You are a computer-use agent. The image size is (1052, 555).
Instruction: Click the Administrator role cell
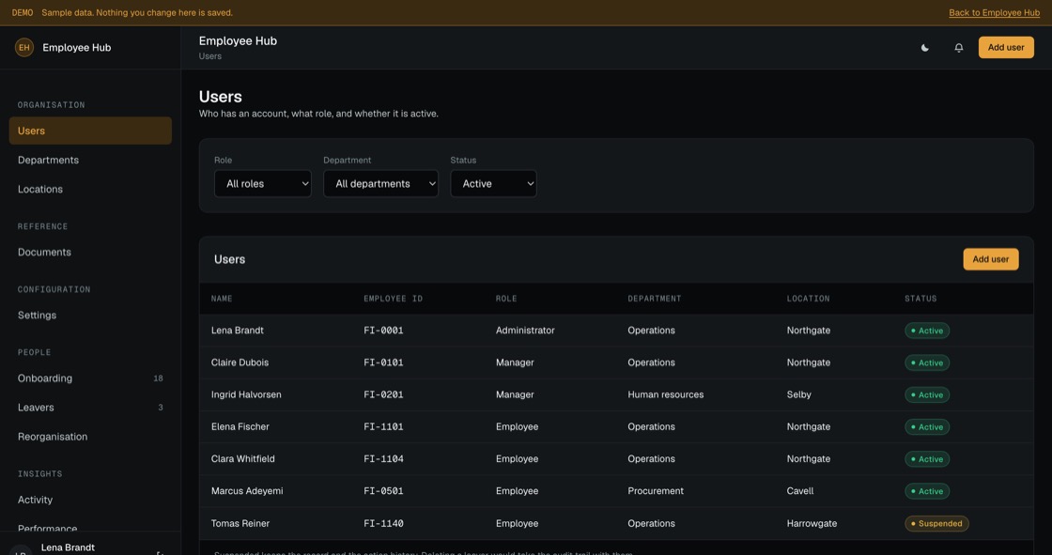pyautogui.click(x=525, y=331)
